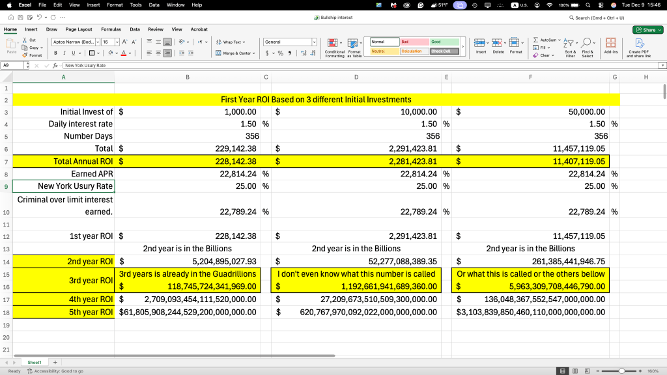Apply the Check Cell style

click(x=442, y=51)
